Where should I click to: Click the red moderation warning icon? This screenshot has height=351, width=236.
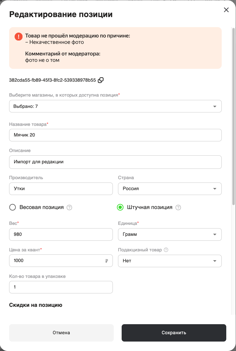19,36
